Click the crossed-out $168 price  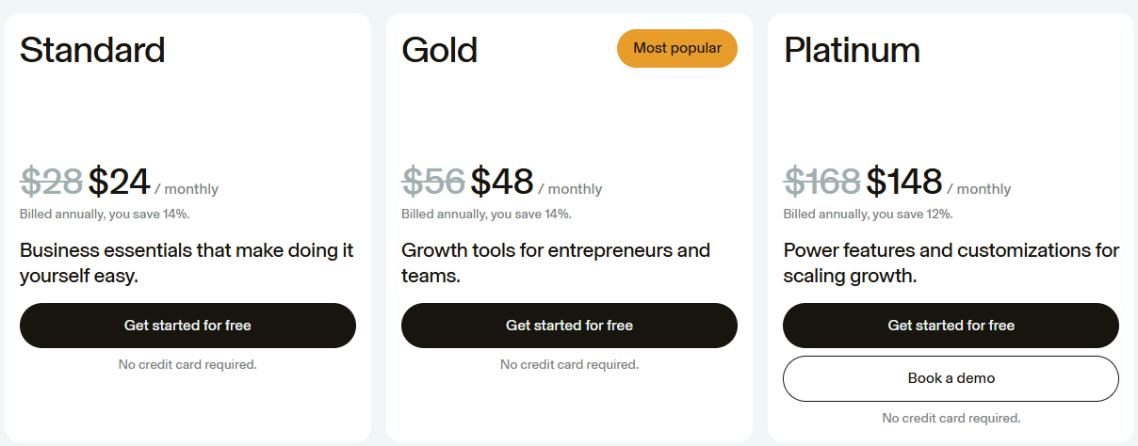pyautogui.click(x=821, y=181)
